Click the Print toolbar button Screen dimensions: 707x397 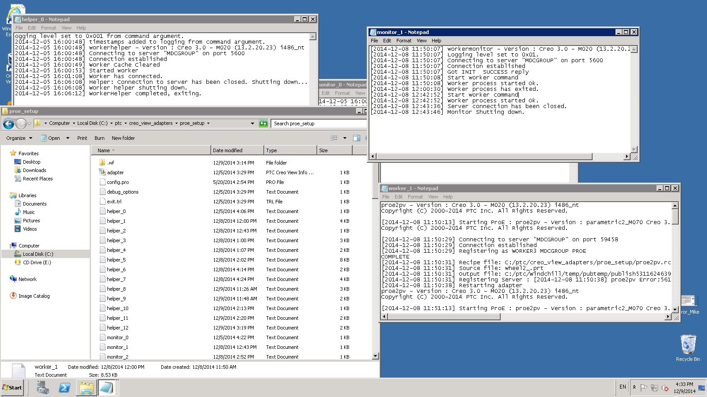[82, 138]
